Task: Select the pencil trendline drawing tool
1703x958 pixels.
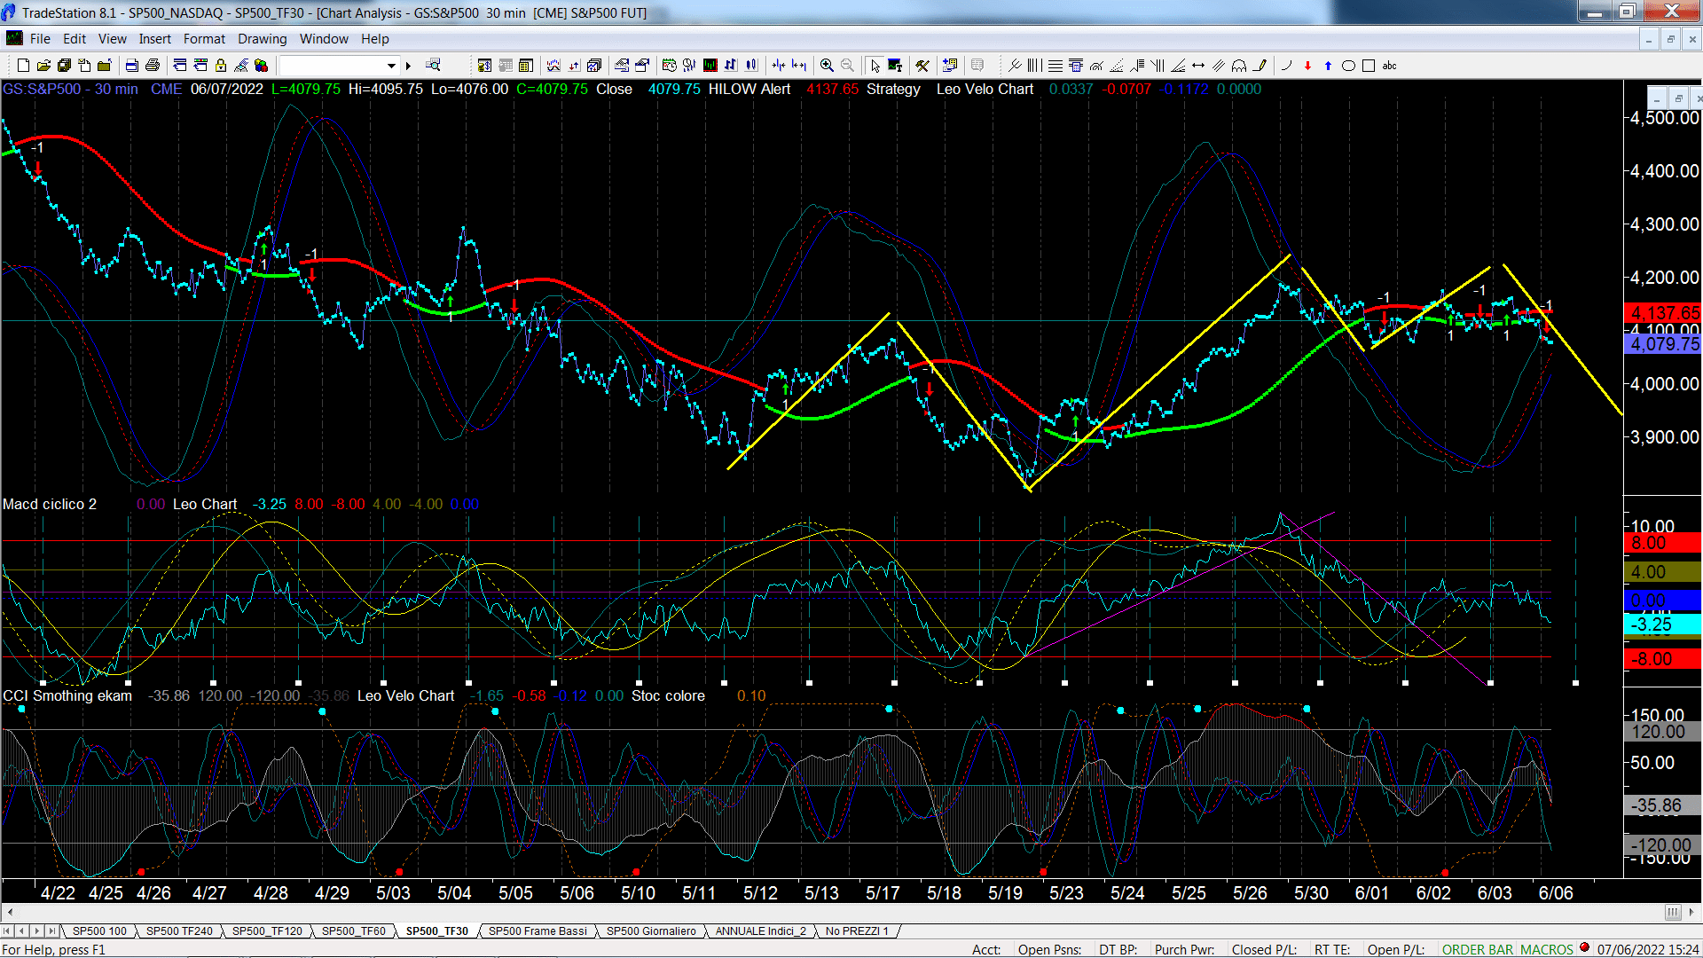Action: tap(1260, 66)
